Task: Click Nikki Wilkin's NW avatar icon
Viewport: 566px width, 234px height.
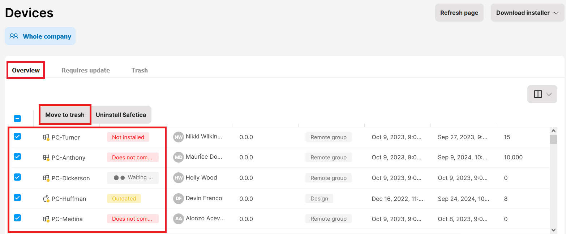Action: pyautogui.click(x=178, y=137)
